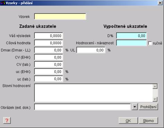Viewport: 164px width, 128px height.
Task: Click the red question mark help icon
Action: [x=7, y=120]
